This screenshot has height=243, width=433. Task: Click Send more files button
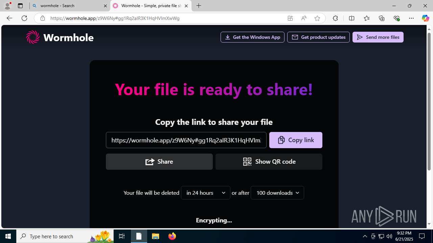[x=378, y=37]
